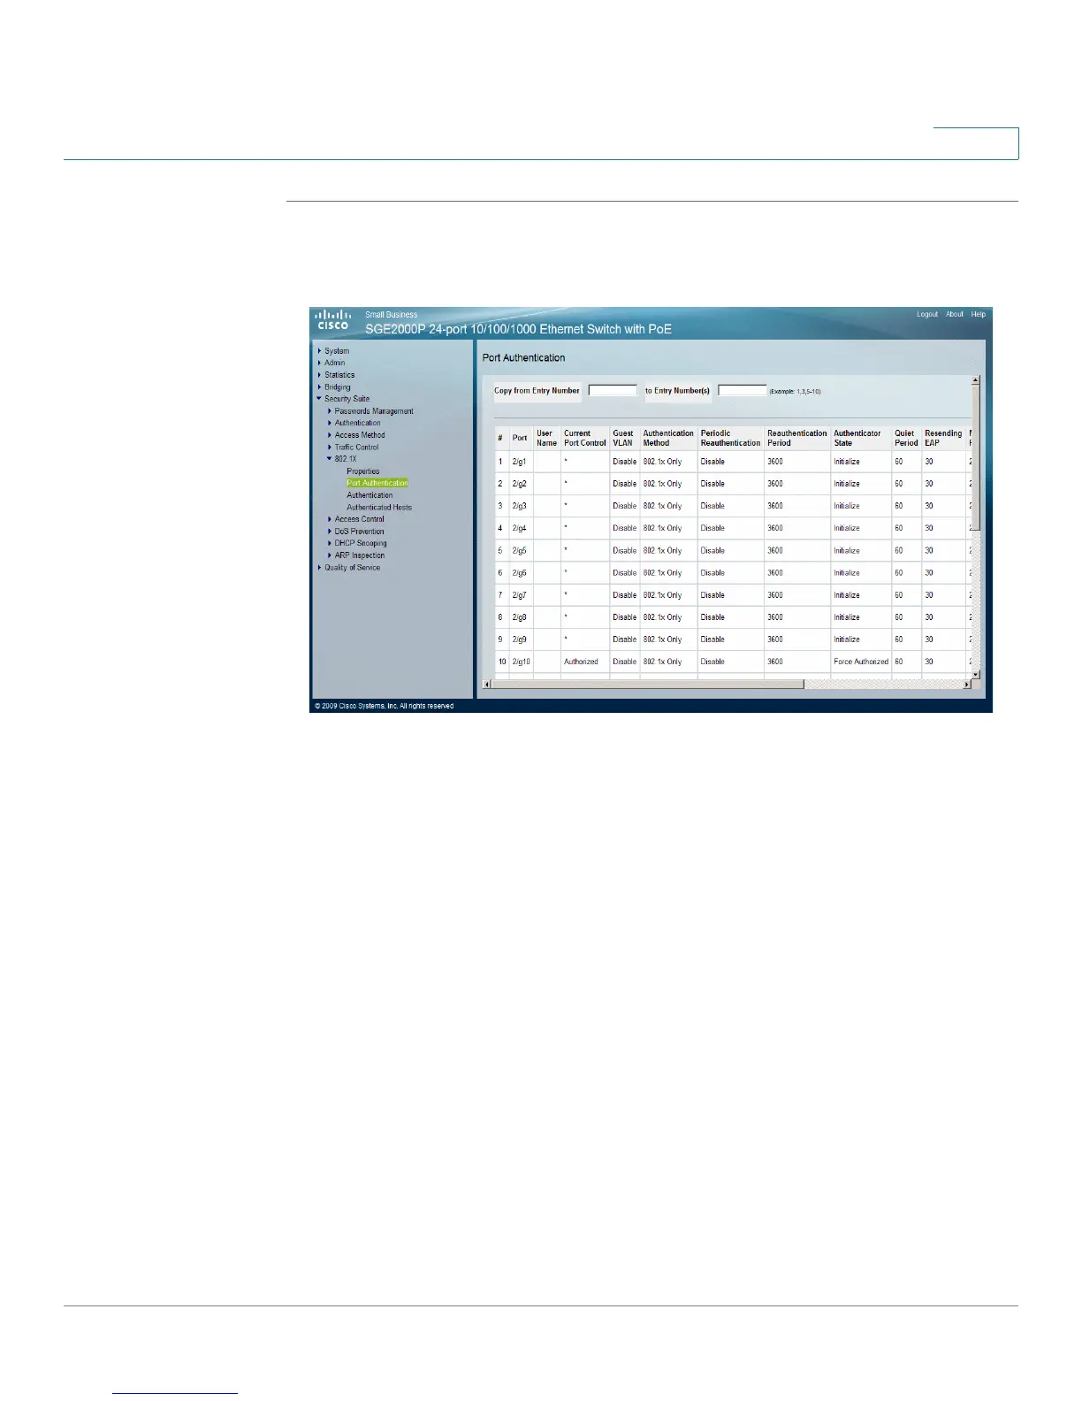
Task: Expand the System menu arrow
Action: pyautogui.click(x=319, y=351)
